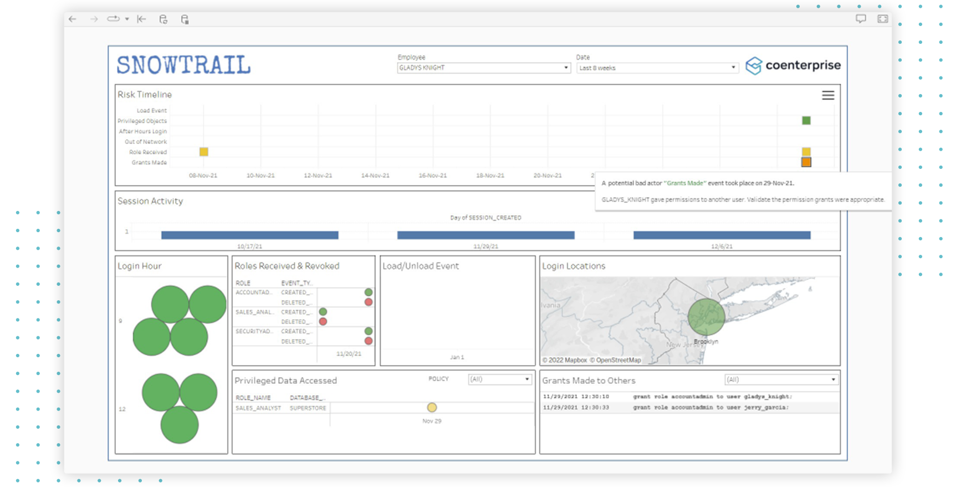The width and height of the screenshot is (956, 488).
Task: Click the Login Hour panel heading
Action: (x=140, y=266)
